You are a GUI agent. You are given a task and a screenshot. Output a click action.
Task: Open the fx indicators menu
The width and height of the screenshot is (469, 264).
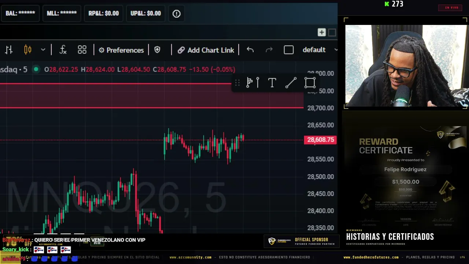pos(63,50)
